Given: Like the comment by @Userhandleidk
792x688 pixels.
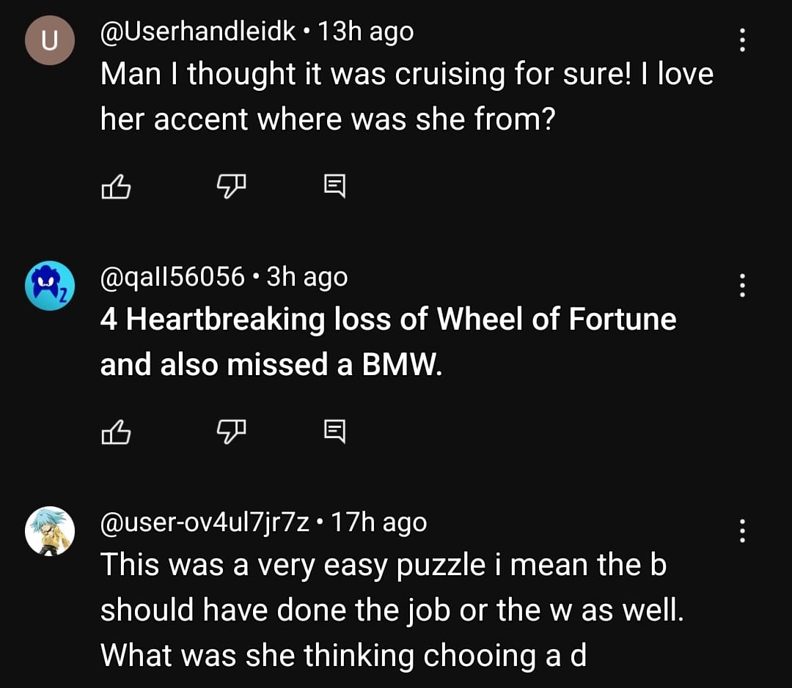Looking at the screenshot, I should click(x=115, y=188).
